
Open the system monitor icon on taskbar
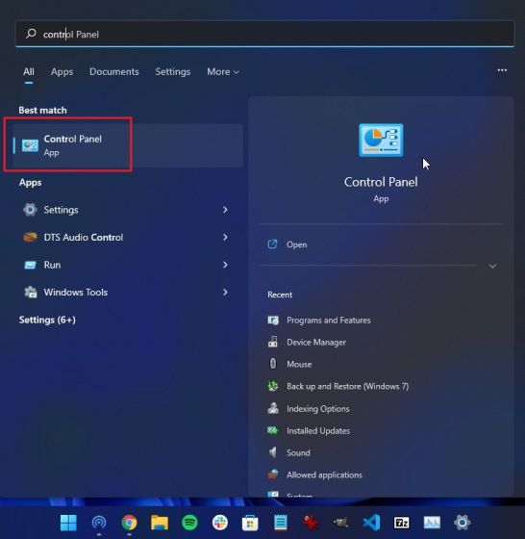[x=432, y=523]
